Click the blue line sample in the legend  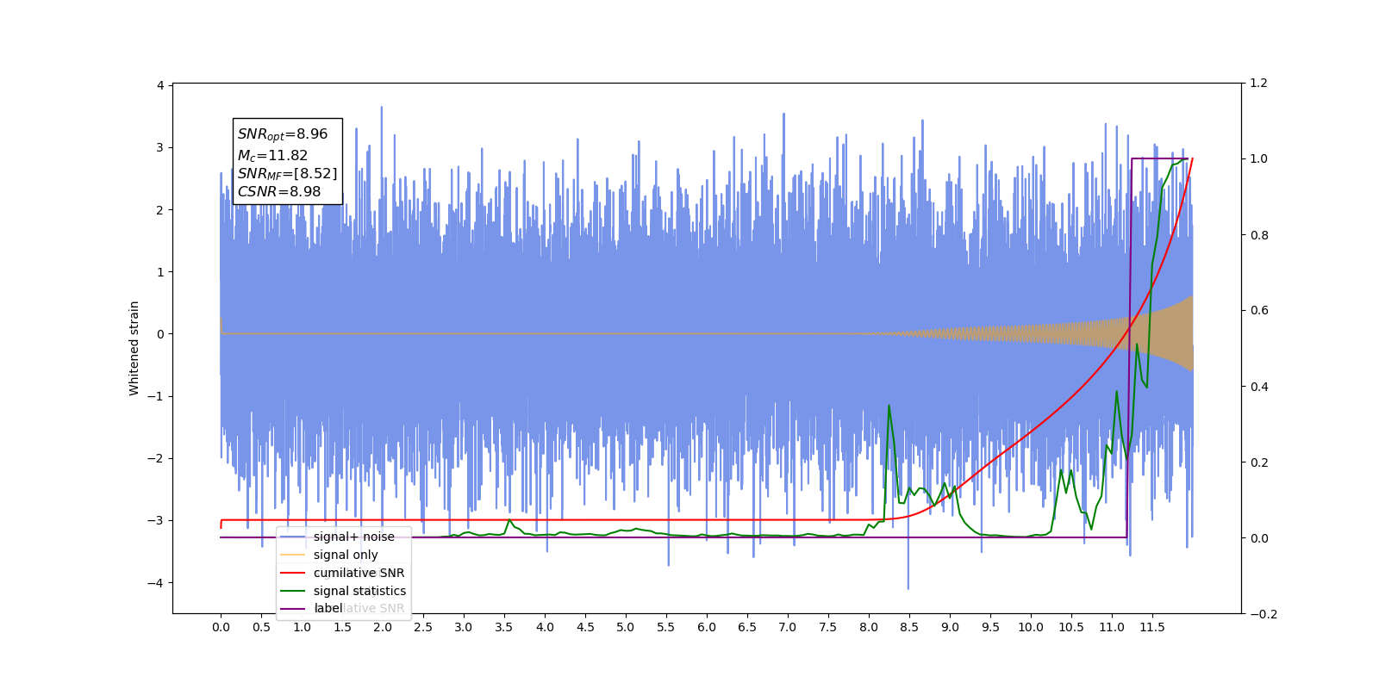coord(293,537)
